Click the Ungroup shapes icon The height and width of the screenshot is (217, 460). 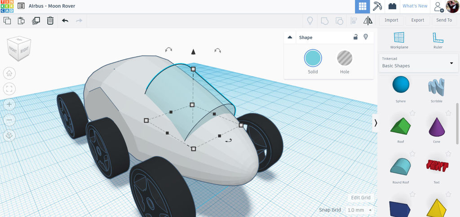click(339, 21)
